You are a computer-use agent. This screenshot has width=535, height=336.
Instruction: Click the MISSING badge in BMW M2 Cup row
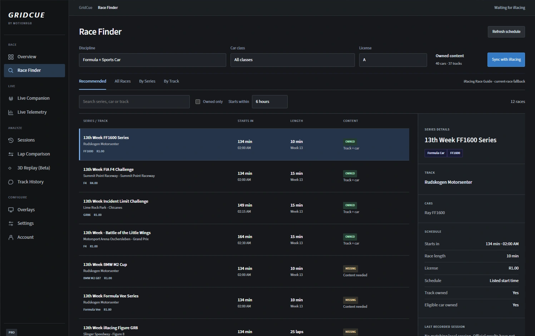click(x=351, y=269)
